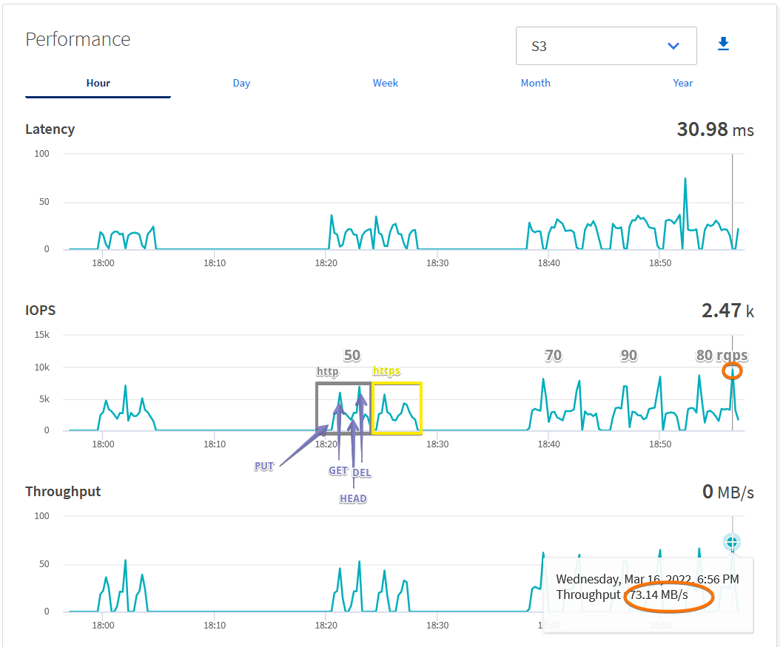Click the Throughput section title
Screen dimensions: 783x647
63,492
